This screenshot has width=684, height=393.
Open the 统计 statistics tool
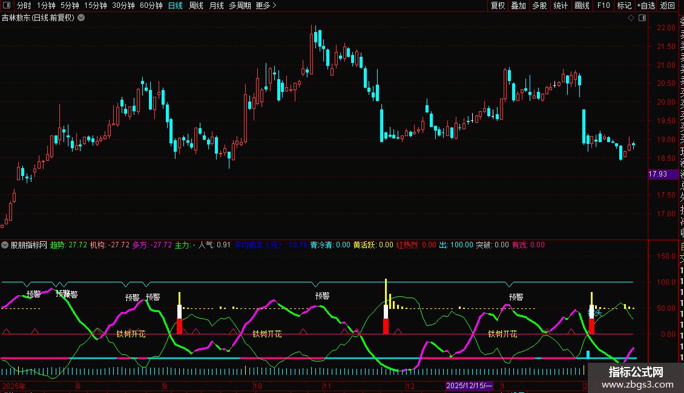(561, 5)
